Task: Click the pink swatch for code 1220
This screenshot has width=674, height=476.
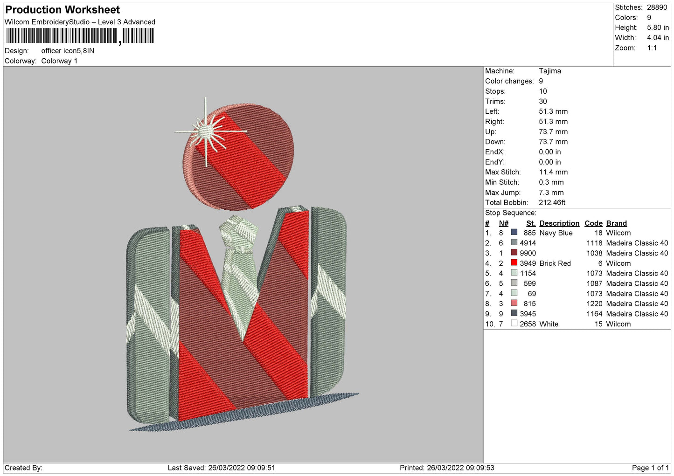Action: click(514, 303)
